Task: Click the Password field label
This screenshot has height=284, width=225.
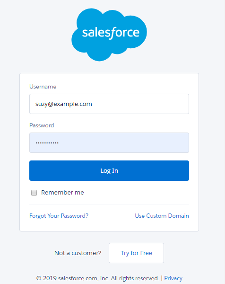Action: tap(42, 125)
